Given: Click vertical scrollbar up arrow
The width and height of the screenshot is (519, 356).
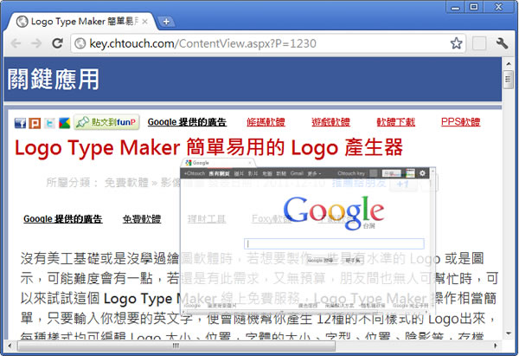Looking at the screenshot, I should point(508,63).
